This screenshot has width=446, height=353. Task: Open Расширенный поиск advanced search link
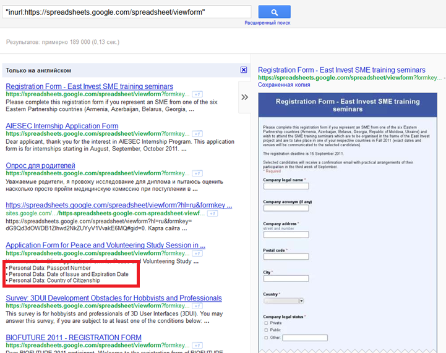(x=267, y=23)
